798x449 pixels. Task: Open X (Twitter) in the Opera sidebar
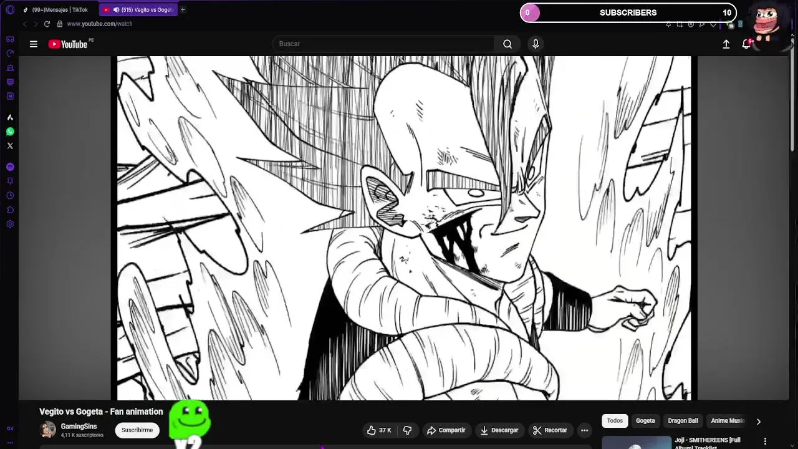[10, 146]
